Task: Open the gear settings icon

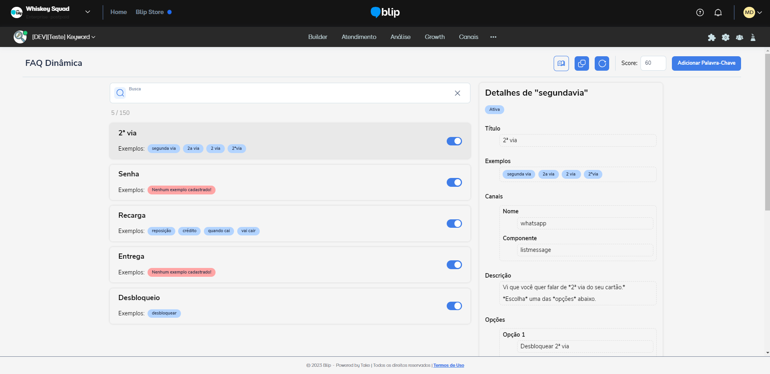Action: [x=725, y=37]
